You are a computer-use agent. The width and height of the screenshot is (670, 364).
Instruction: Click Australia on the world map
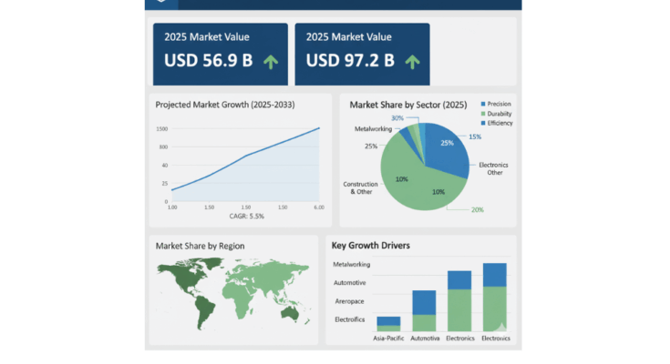pyautogui.click(x=291, y=312)
